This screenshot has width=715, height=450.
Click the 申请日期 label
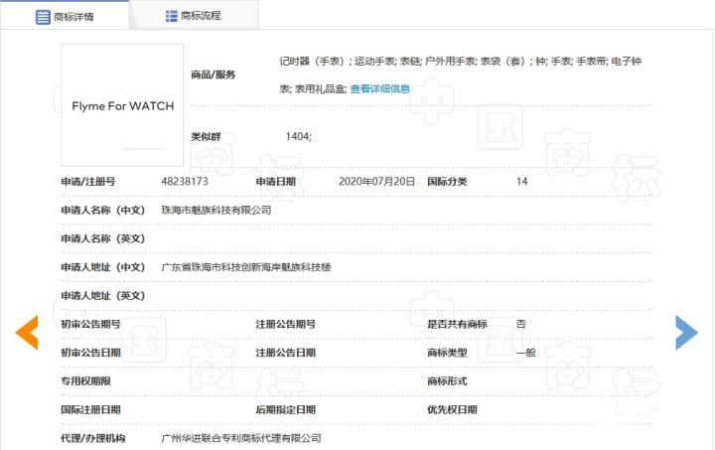coord(275,182)
